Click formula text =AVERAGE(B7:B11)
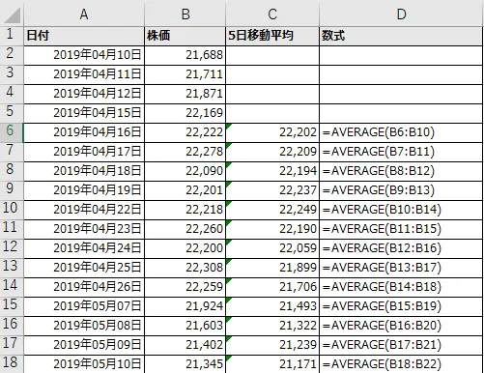 point(379,152)
